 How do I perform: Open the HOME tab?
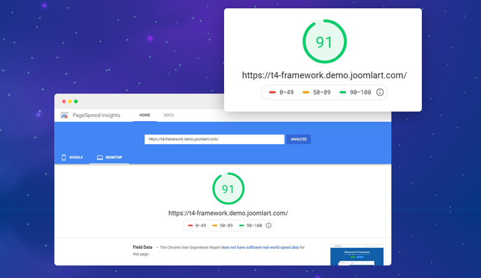point(145,115)
